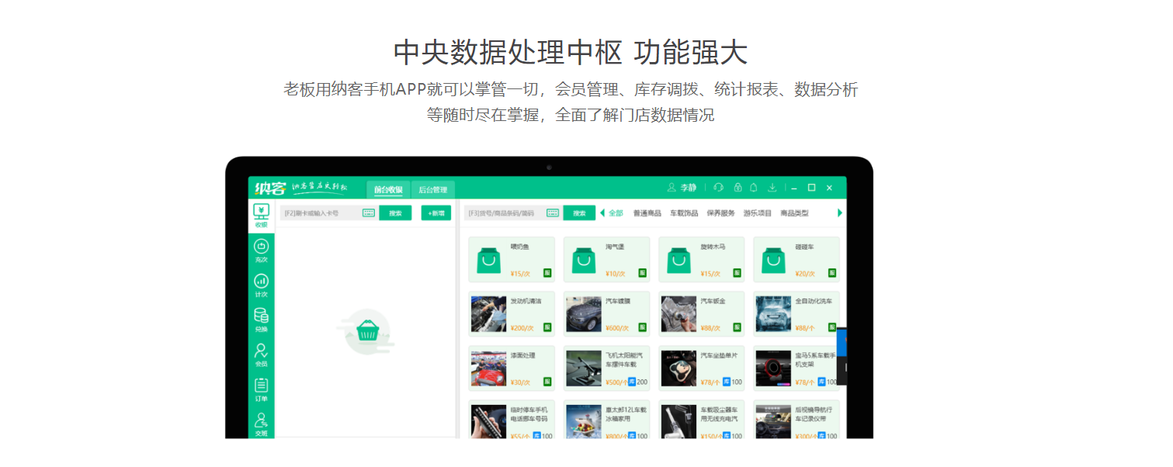
Task: Click the +新增 add member button
Action: (436, 213)
